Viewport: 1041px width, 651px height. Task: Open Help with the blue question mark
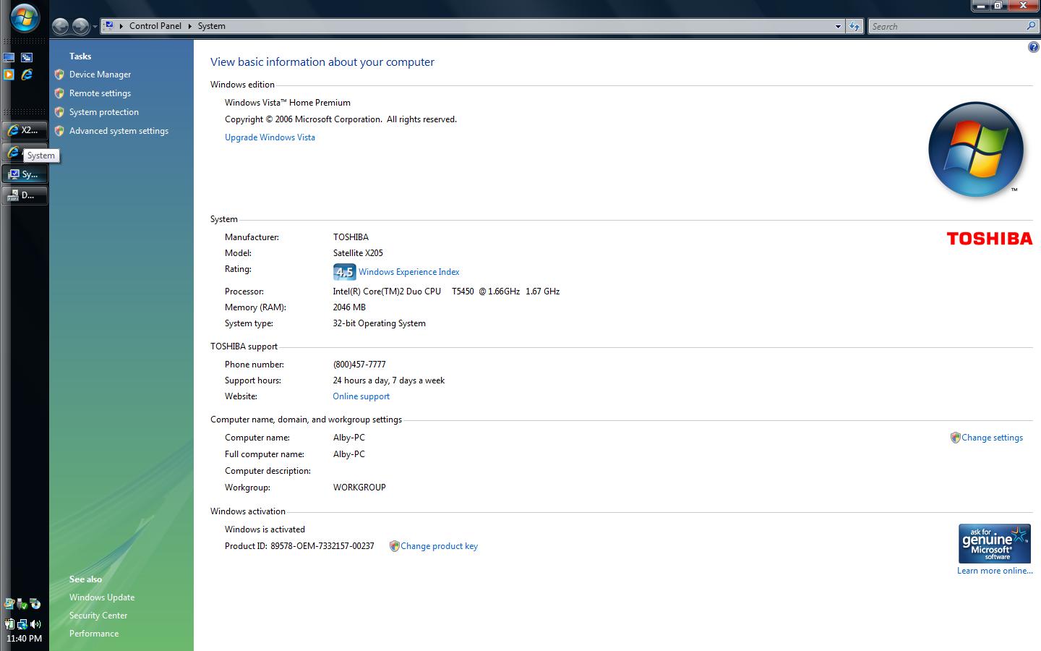1033,48
